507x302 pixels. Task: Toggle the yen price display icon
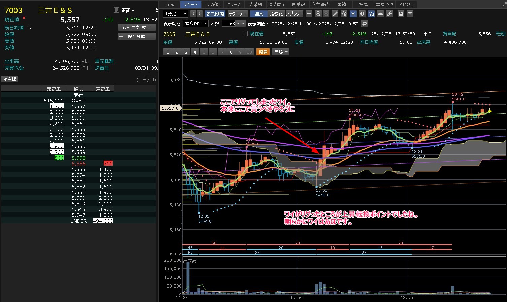pyautogui.click(x=353, y=14)
